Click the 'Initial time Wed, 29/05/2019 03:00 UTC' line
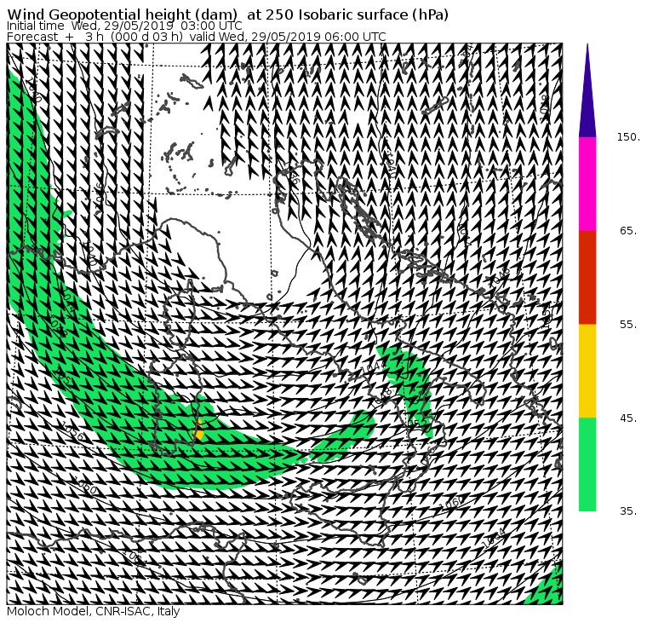Image resolution: width=647 pixels, height=623 pixels. 124,26
